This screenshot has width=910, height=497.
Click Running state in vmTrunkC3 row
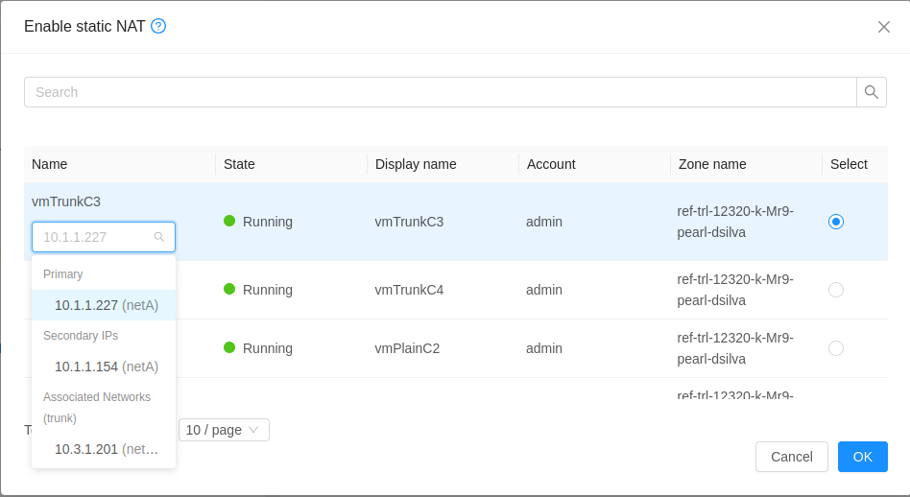point(257,222)
